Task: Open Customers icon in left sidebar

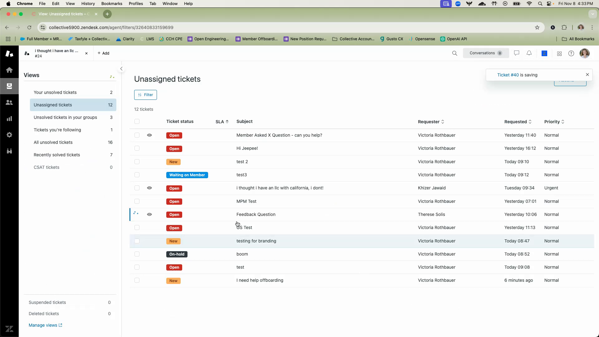Action: 9,102
